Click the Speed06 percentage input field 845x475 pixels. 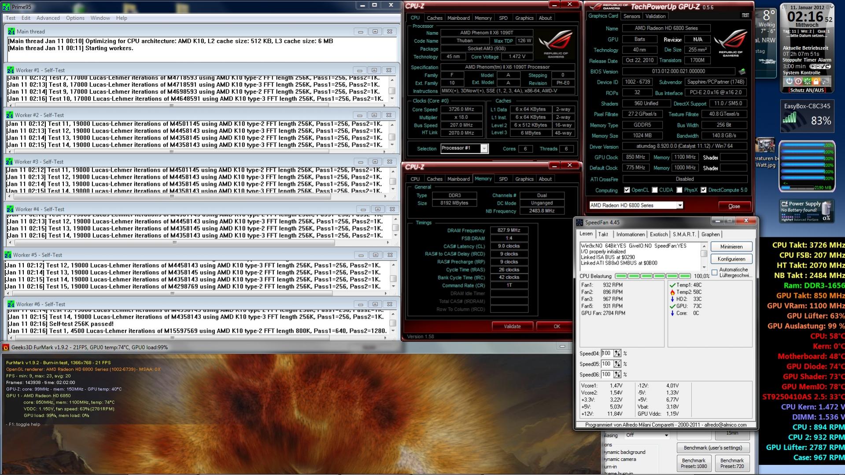[607, 375]
